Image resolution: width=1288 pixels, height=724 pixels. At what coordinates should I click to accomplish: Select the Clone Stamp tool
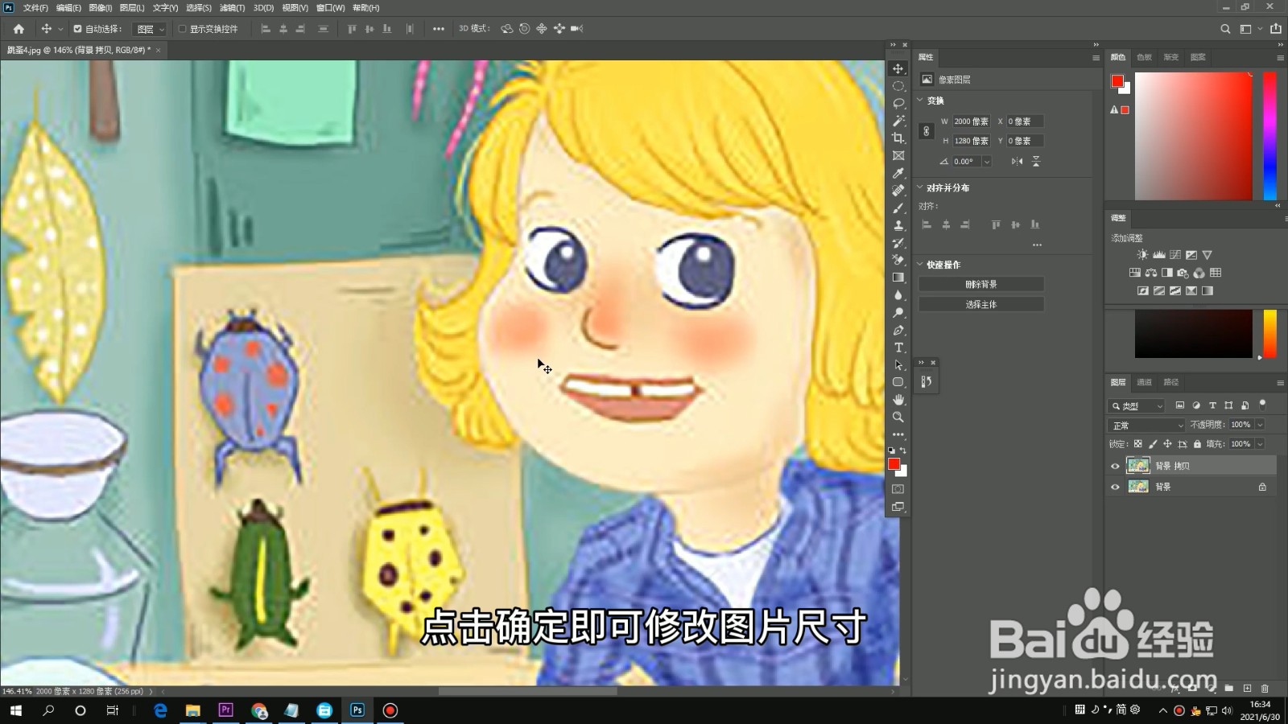pyautogui.click(x=898, y=225)
